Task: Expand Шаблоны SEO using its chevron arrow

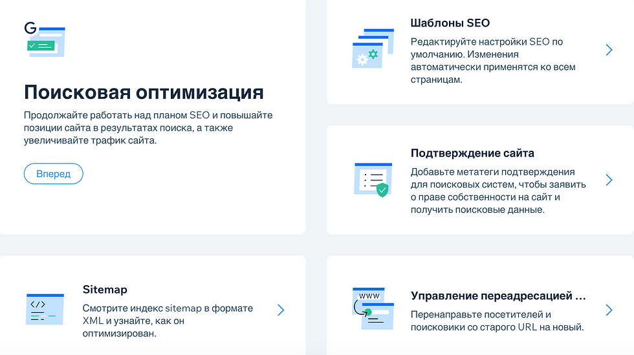Action: tap(609, 50)
